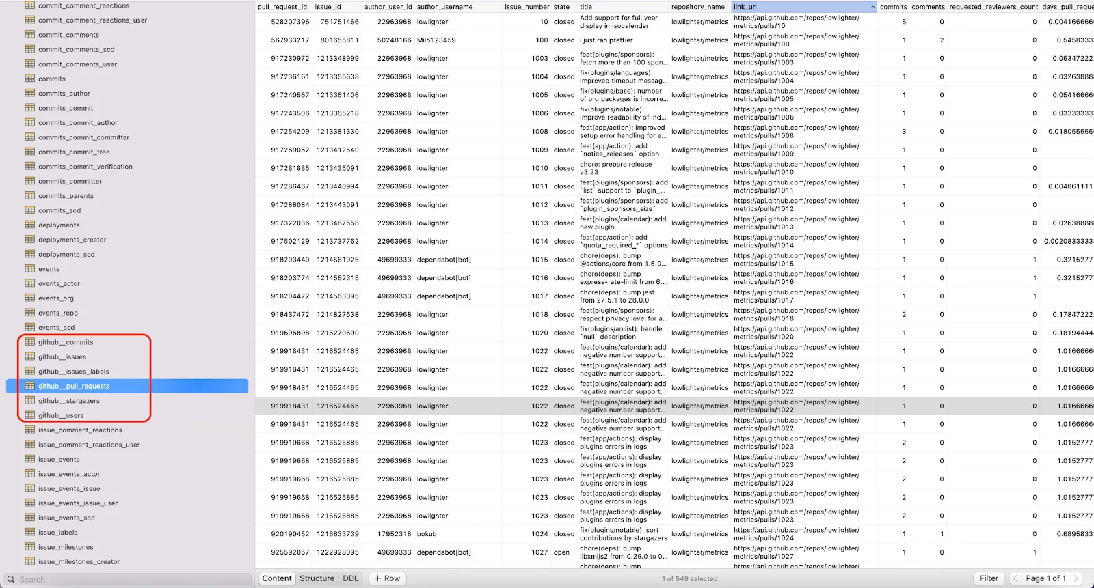The image size is (1094, 588).
Task: Open commits_commit_verification table
Action: 85,167
